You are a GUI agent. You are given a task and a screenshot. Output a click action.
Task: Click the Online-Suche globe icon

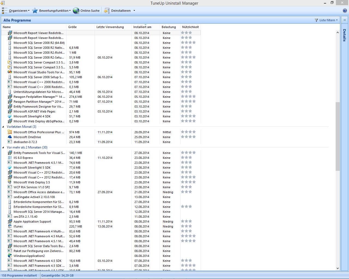pos(76,11)
